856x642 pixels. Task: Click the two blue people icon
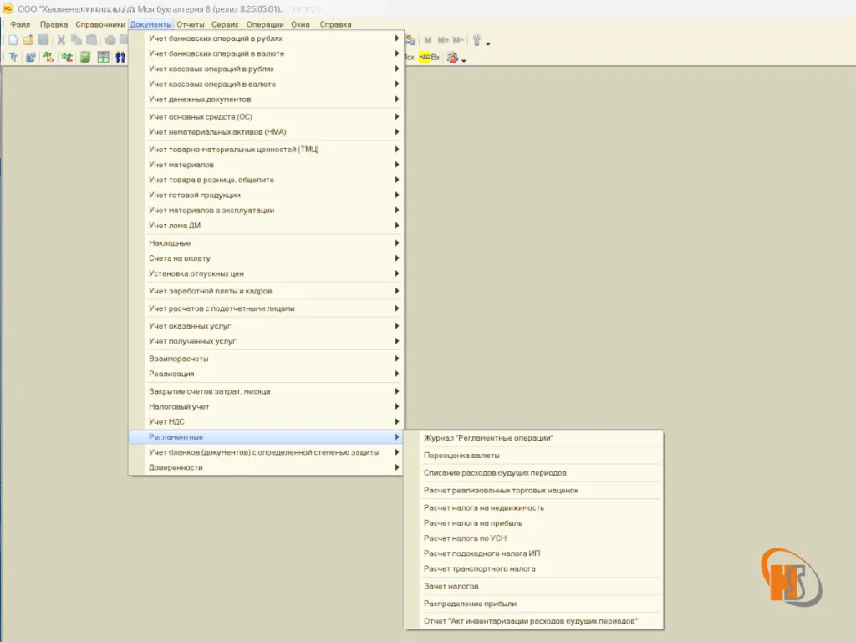pyautogui.click(x=120, y=58)
